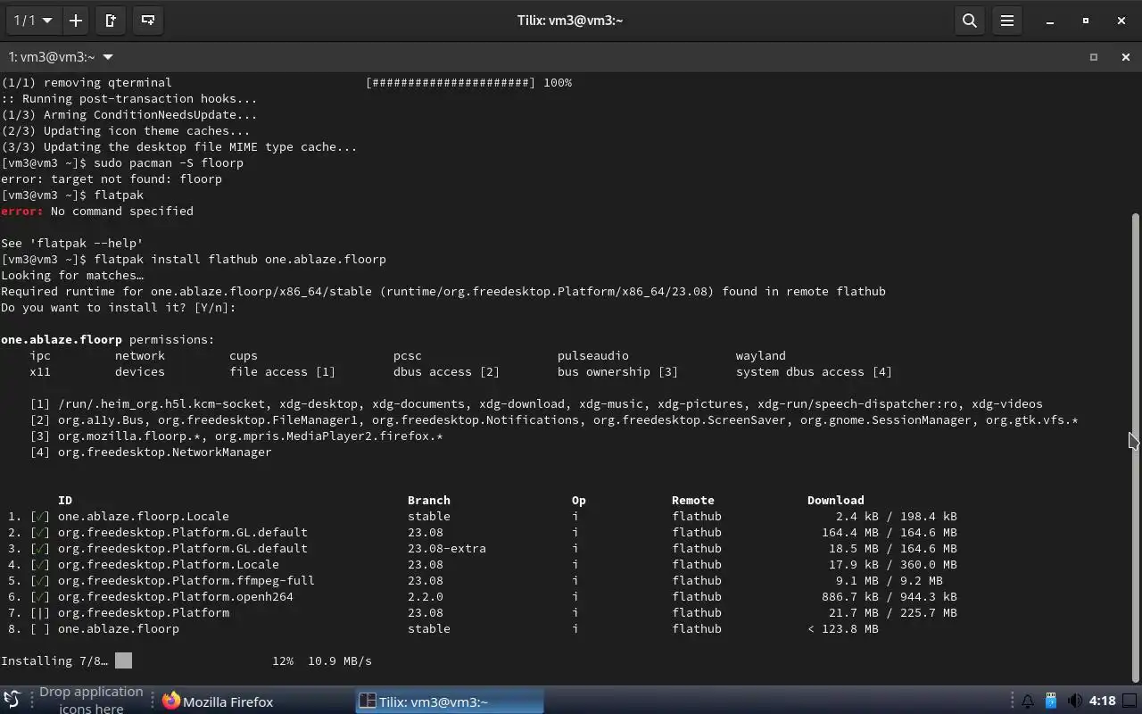This screenshot has width=1142, height=714.
Task: Click the 'Do you want to install it? [Y/n]:' prompt
Action: 119,307
